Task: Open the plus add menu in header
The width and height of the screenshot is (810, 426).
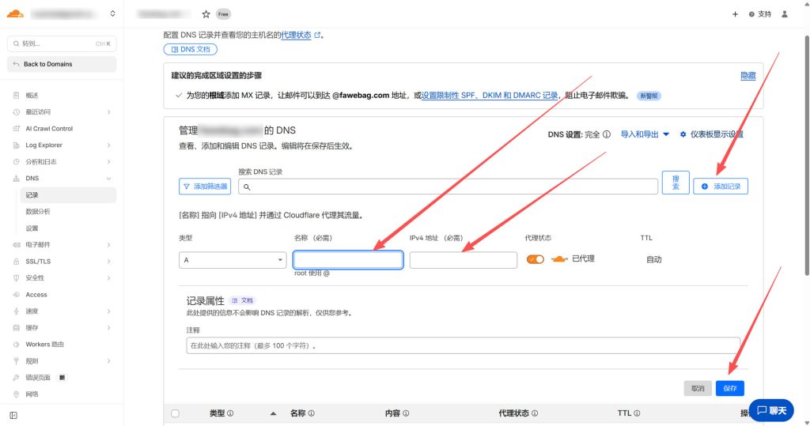Action: point(735,14)
